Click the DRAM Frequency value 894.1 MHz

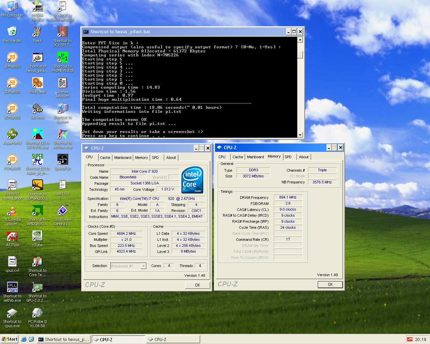[288, 197]
